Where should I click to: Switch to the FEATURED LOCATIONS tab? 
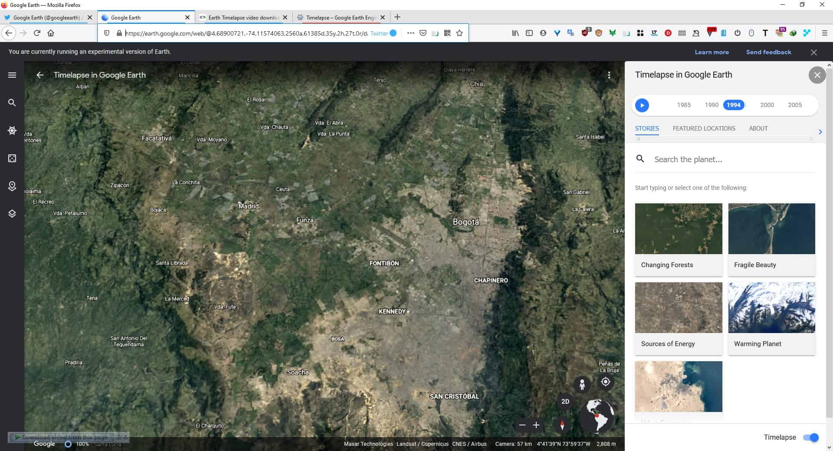[x=704, y=128]
